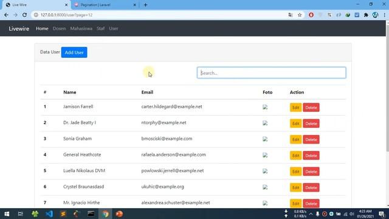Open Staf in the navbar
Viewport: 389px width, 219px height.
[100, 29]
